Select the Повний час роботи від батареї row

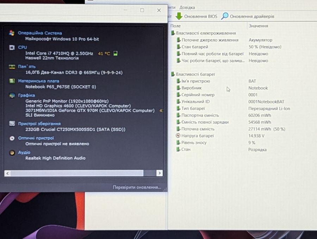pos(243,54)
